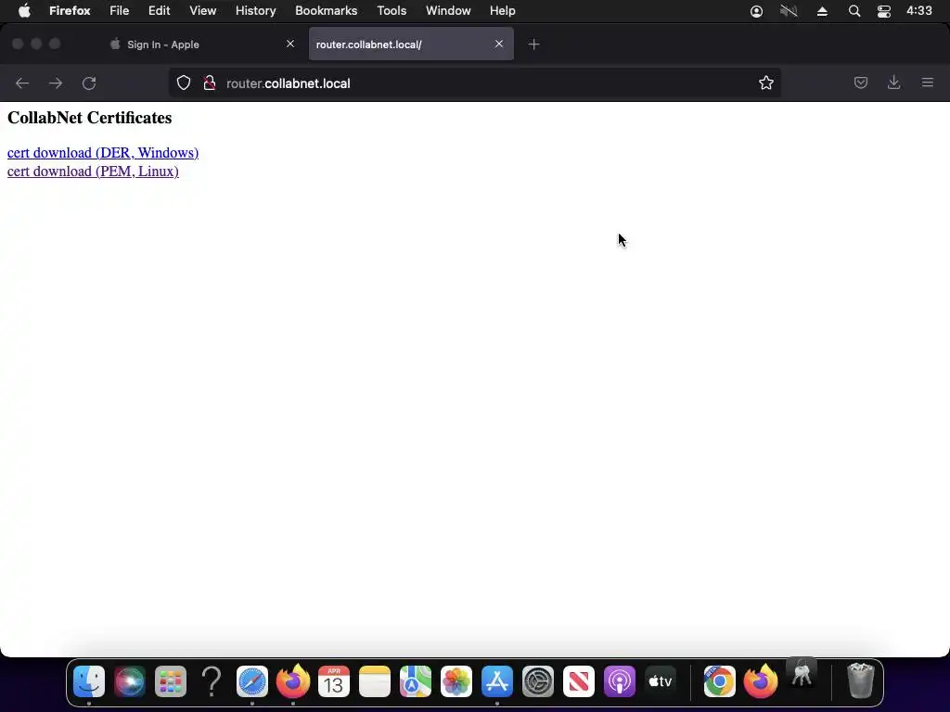Click the question mark Dock icon
The image size is (950, 712).
click(x=212, y=681)
